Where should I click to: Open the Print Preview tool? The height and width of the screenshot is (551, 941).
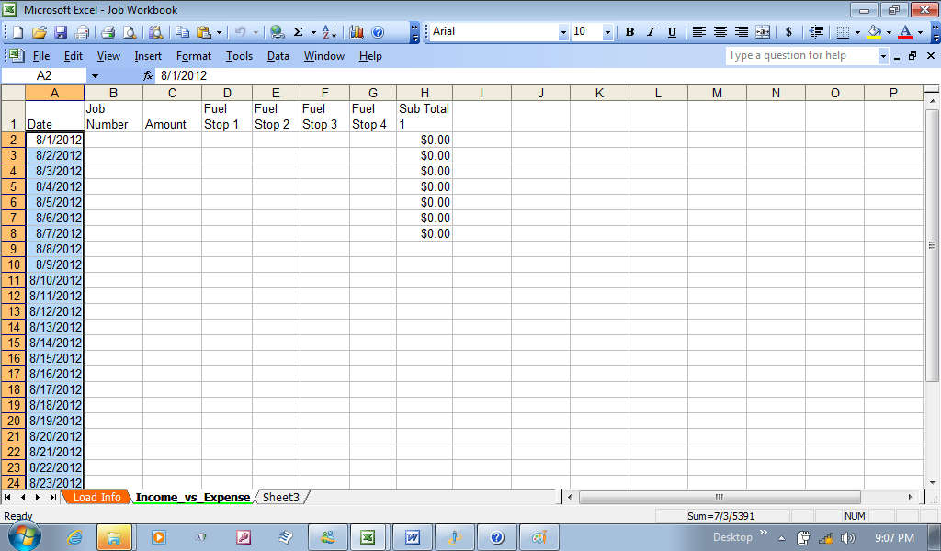(x=130, y=32)
